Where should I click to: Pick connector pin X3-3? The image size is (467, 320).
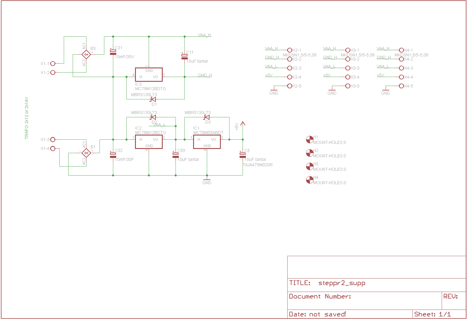click(347, 68)
